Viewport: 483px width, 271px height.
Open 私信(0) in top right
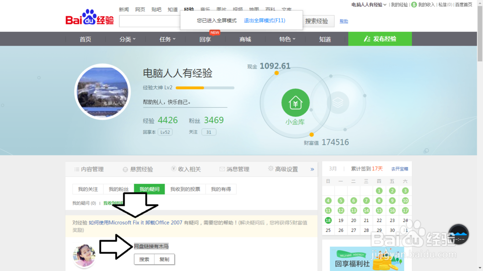pos(445,5)
